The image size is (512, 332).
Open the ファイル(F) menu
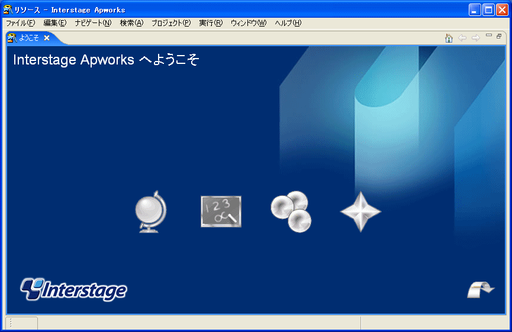(21, 23)
